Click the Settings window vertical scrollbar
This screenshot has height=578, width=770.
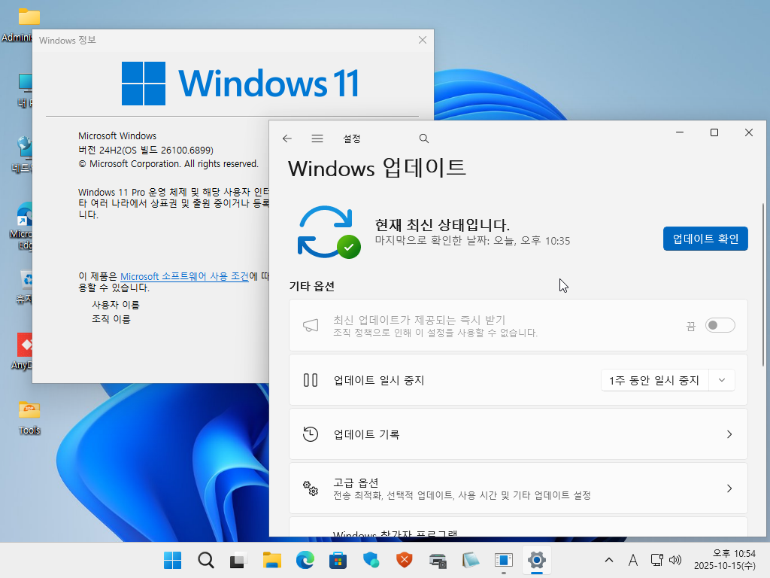click(763, 285)
